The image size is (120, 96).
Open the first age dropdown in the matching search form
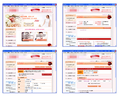point(26,79)
